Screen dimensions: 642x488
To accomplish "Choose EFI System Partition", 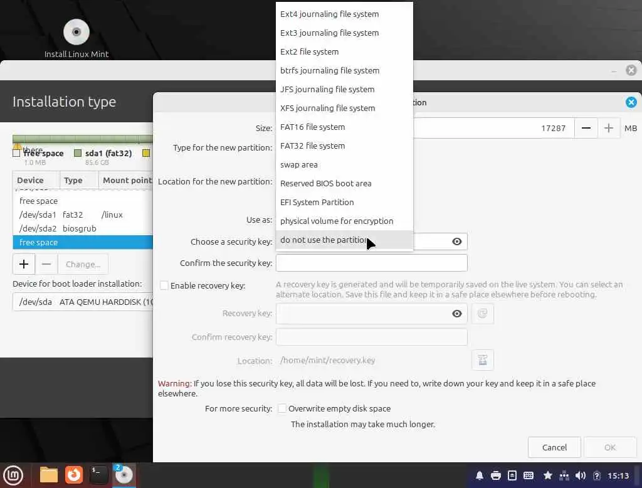I will [344, 203].
